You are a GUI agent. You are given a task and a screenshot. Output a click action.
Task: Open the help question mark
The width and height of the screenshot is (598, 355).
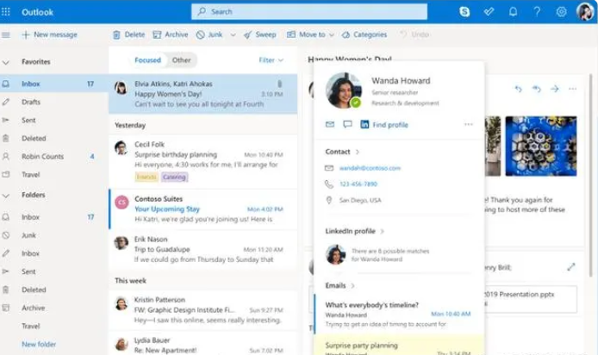click(x=537, y=12)
